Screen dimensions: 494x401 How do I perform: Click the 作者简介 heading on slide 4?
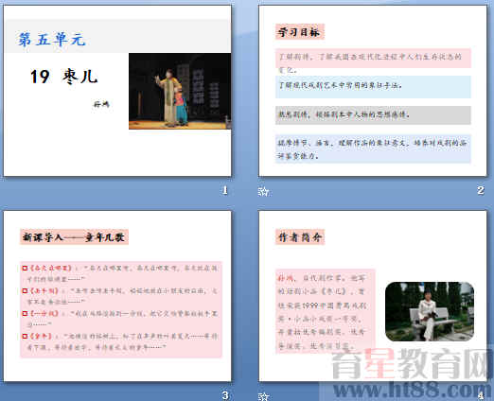point(300,237)
